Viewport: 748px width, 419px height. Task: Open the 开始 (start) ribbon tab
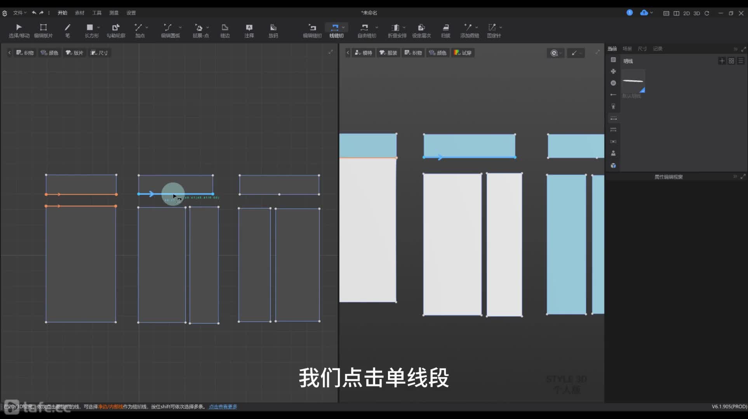[63, 13]
